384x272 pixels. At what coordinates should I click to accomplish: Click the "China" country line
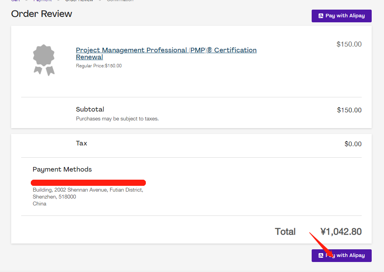39,204
